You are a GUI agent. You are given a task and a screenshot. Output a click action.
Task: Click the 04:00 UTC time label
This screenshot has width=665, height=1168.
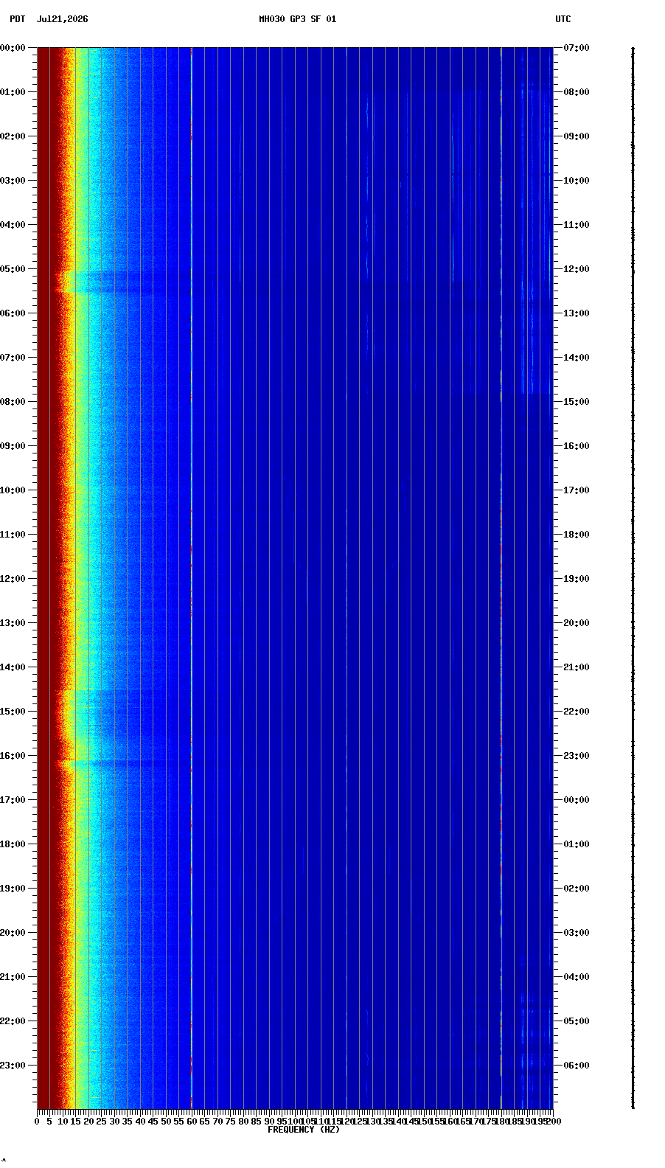(x=577, y=977)
